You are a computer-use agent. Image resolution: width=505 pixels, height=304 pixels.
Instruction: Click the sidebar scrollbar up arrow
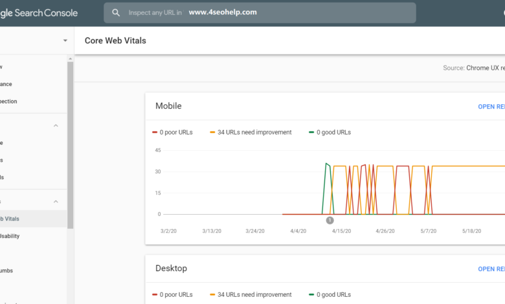click(x=70, y=59)
